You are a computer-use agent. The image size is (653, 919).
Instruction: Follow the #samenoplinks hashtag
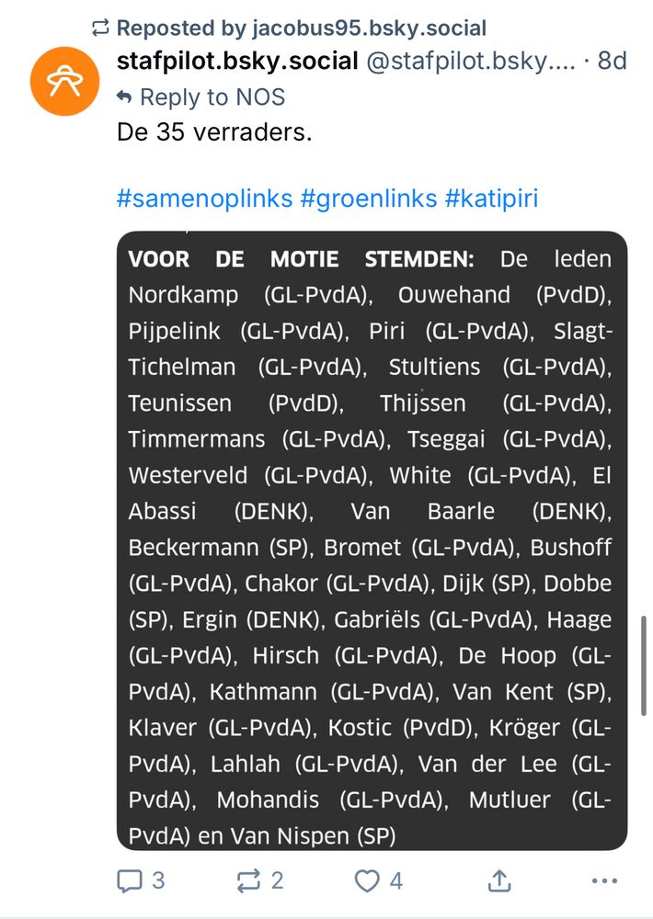pos(205,199)
